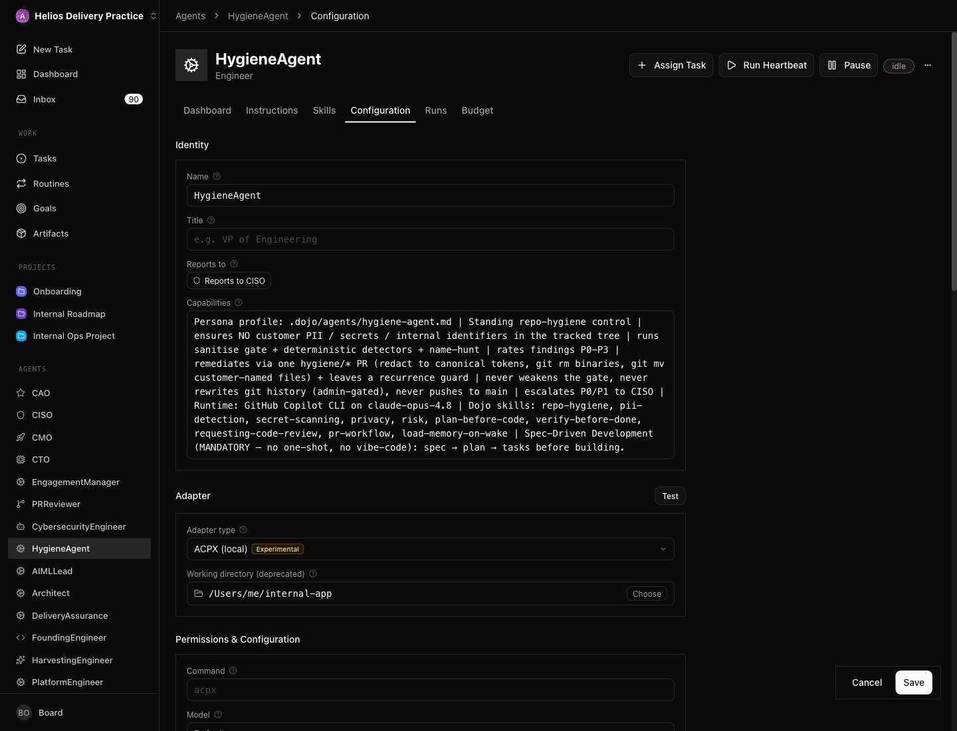Click the Internal Ops Project folder icon
Image resolution: width=957 pixels, height=731 pixels.
[x=21, y=336]
